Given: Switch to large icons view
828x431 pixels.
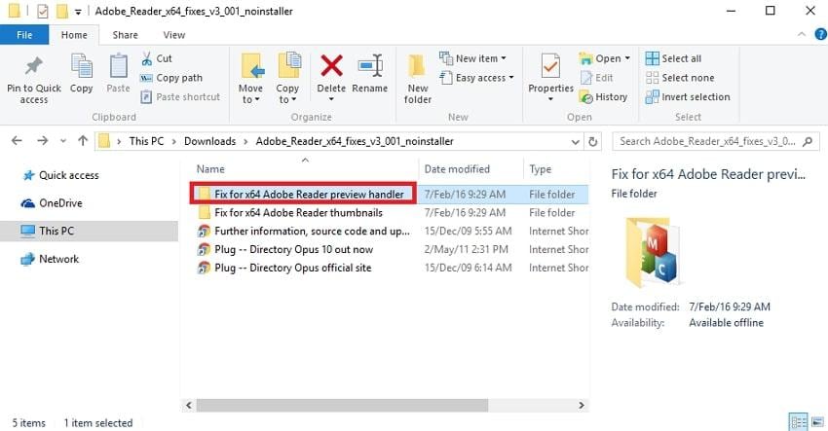Looking at the screenshot, I should 818,422.
